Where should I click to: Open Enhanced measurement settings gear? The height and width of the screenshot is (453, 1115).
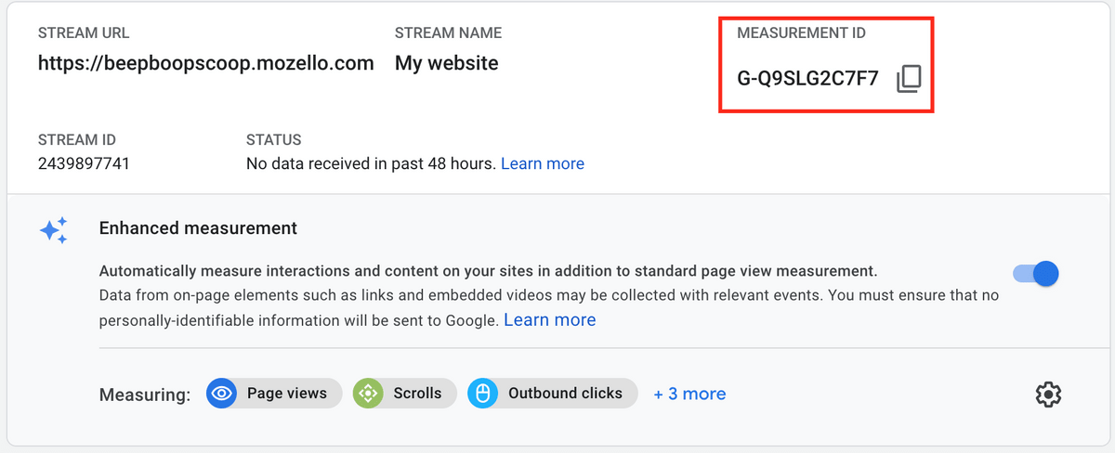coord(1048,394)
